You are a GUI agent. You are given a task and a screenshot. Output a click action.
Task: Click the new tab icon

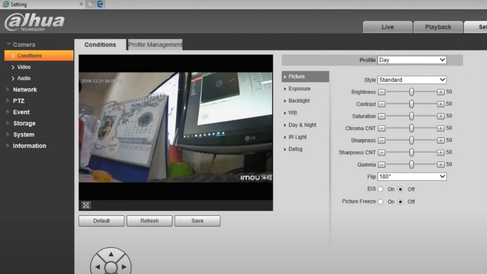coord(90,4)
